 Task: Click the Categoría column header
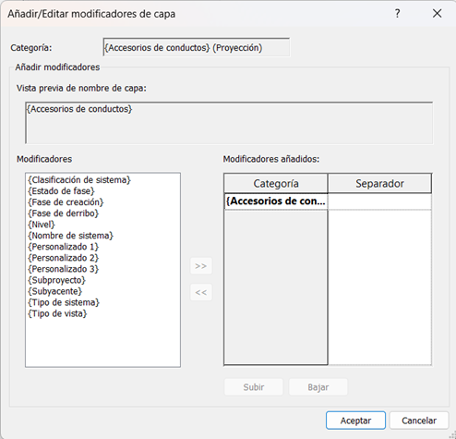[276, 183]
